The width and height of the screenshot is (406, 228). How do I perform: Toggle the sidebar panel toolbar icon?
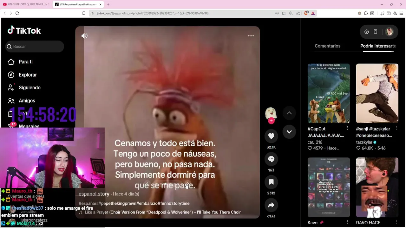pyautogui.click(x=372, y=13)
